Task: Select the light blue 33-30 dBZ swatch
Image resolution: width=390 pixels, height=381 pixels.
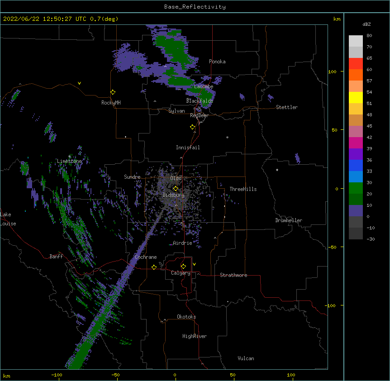Action: click(356, 177)
